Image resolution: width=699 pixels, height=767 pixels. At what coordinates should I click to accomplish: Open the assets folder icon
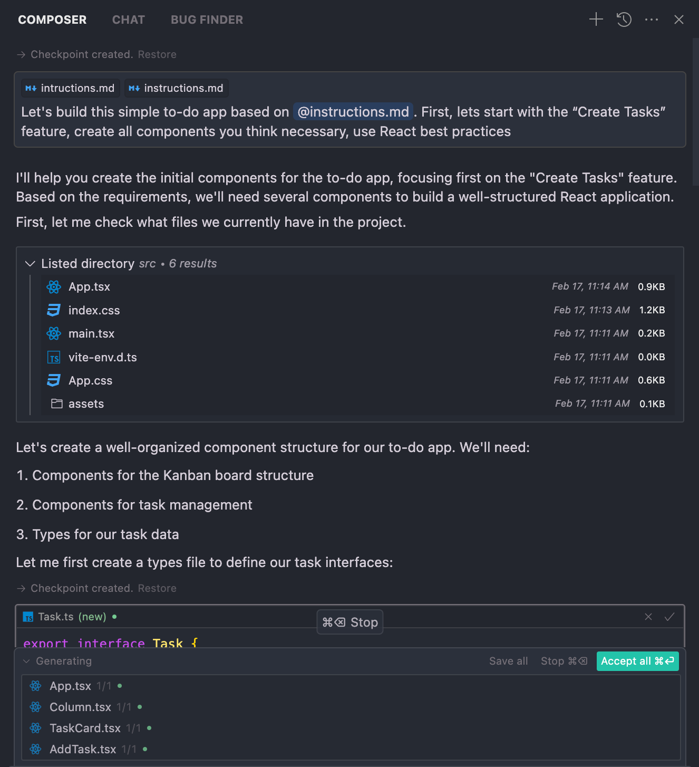[x=56, y=404]
